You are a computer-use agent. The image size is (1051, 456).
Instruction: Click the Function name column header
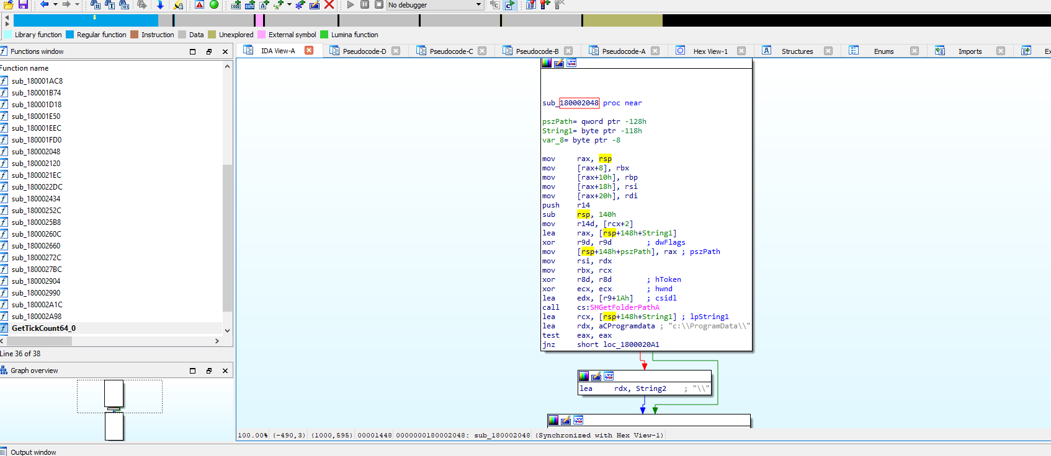[25, 68]
